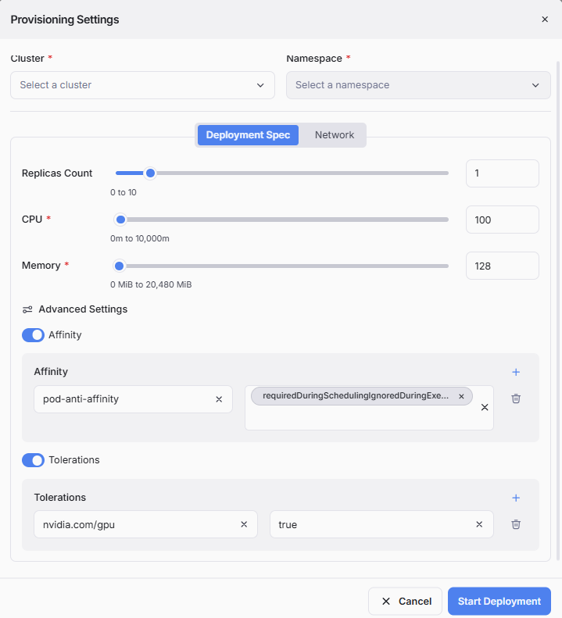562x618 pixels.
Task: Click the Memory value field showing 128
Action: (502, 266)
